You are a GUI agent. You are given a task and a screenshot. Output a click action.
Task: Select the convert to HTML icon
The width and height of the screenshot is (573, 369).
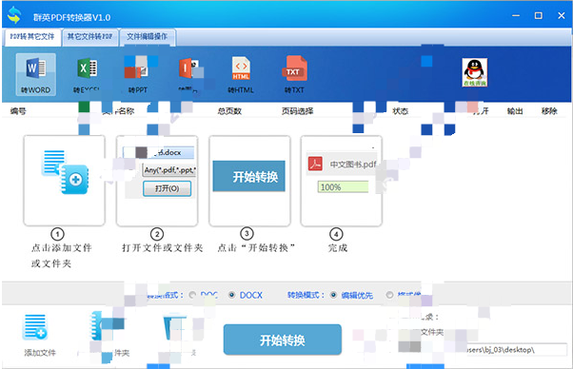pyautogui.click(x=241, y=74)
